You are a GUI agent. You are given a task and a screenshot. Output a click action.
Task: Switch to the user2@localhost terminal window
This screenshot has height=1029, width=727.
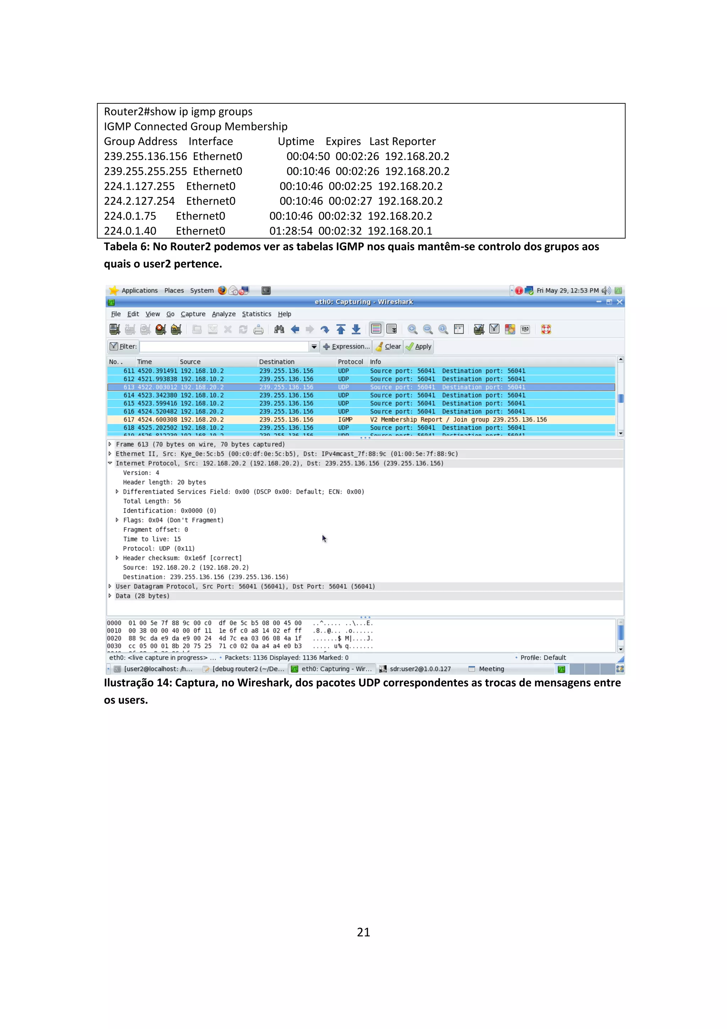[154, 669]
